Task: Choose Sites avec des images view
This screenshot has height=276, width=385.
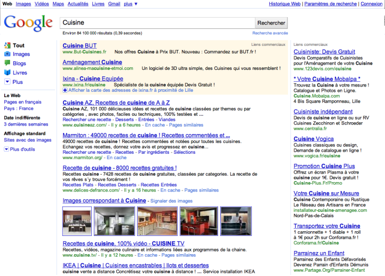Action: click(x=28, y=140)
